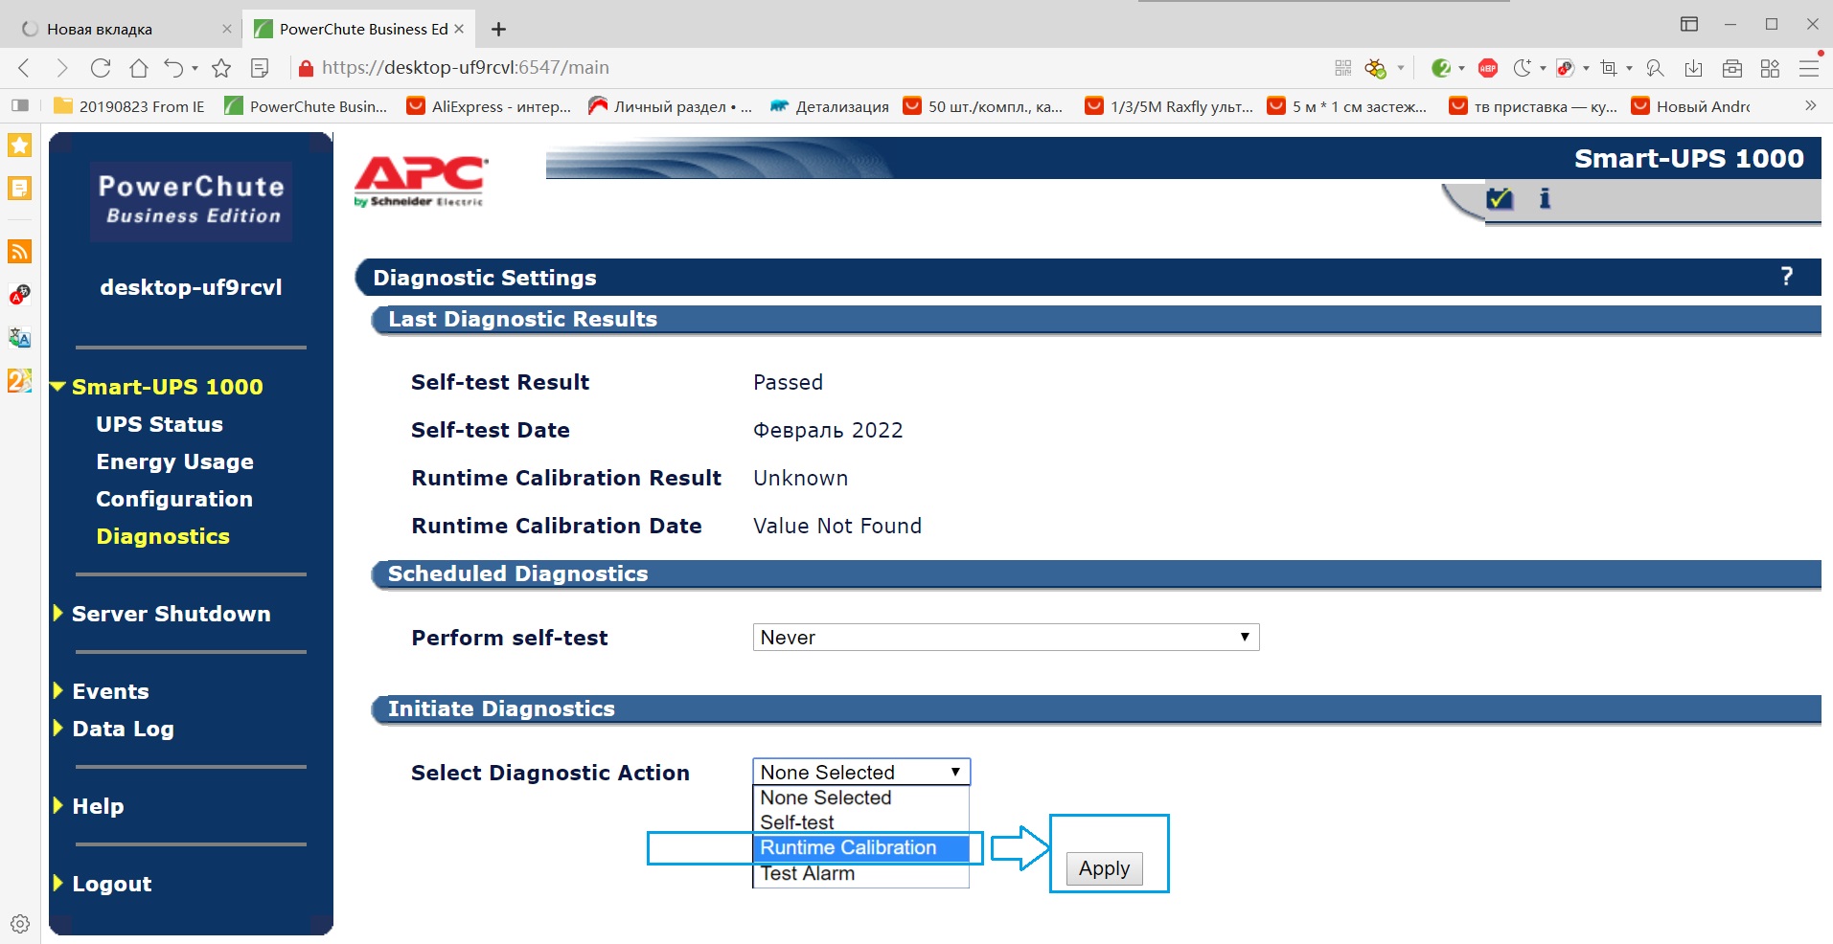Screen dimensions: 1833x944
Task: Toggle night mode moon icon
Action: coord(1522,68)
